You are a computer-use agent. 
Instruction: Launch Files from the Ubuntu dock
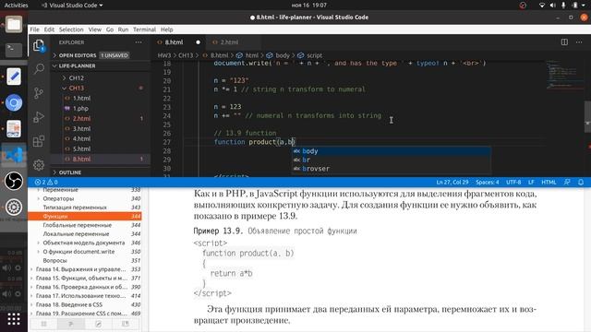[x=14, y=25]
